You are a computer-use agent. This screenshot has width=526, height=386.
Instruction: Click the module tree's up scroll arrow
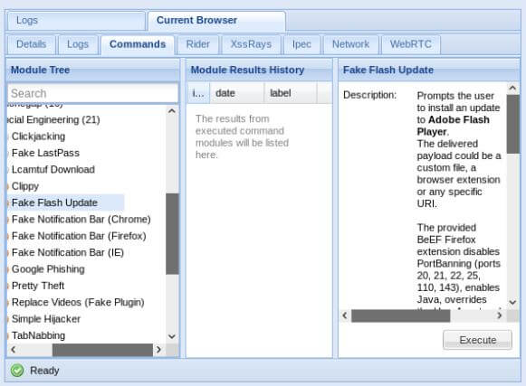(x=172, y=111)
